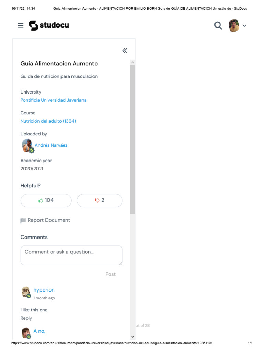Reply to hyperion's comment

pos(26,318)
